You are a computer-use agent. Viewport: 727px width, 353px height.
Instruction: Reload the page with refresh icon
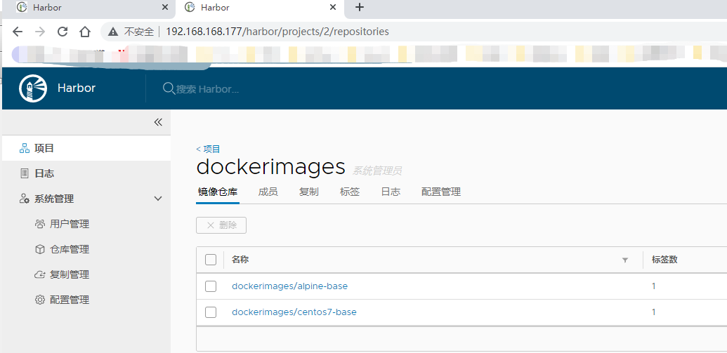pyautogui.click(x=63, y=32)
